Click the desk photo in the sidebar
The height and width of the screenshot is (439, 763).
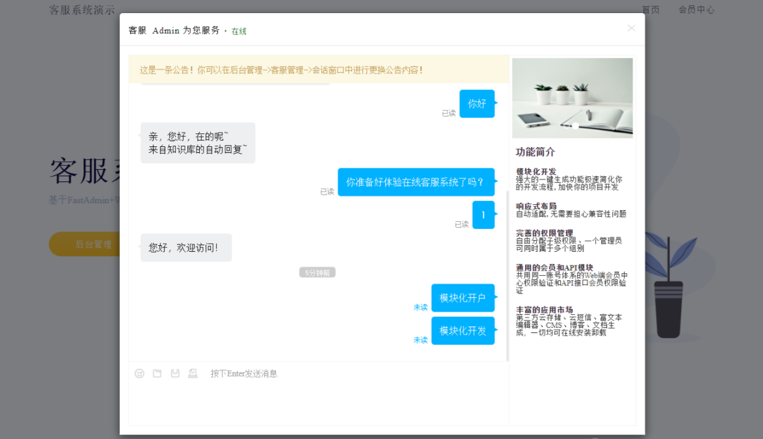tap(572, 98)
